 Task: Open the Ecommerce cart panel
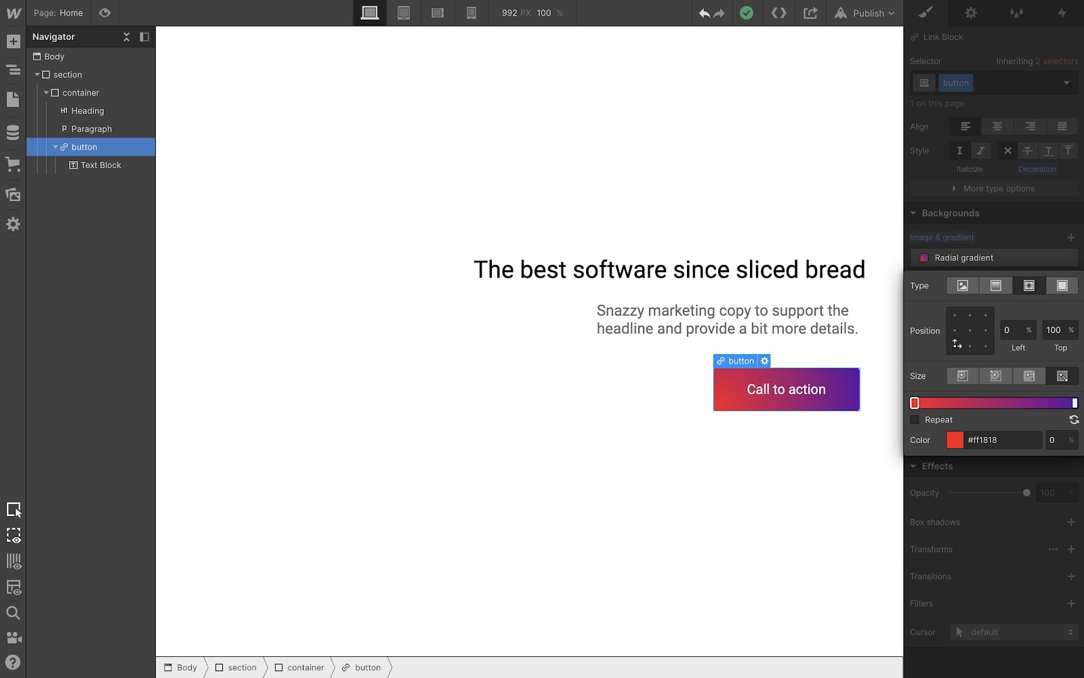(x=13, y=164)
